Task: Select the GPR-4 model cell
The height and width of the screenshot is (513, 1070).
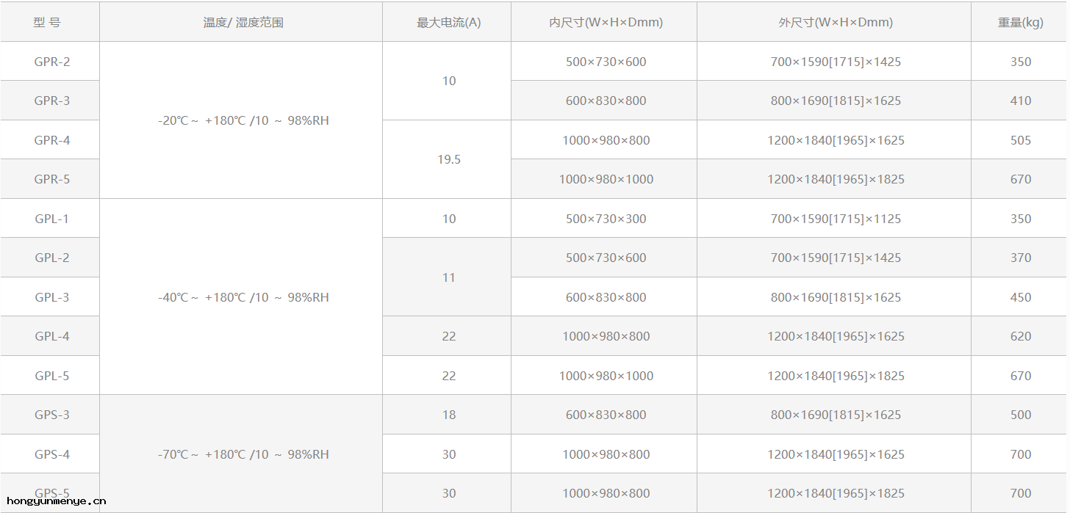Action: (52, 140)
